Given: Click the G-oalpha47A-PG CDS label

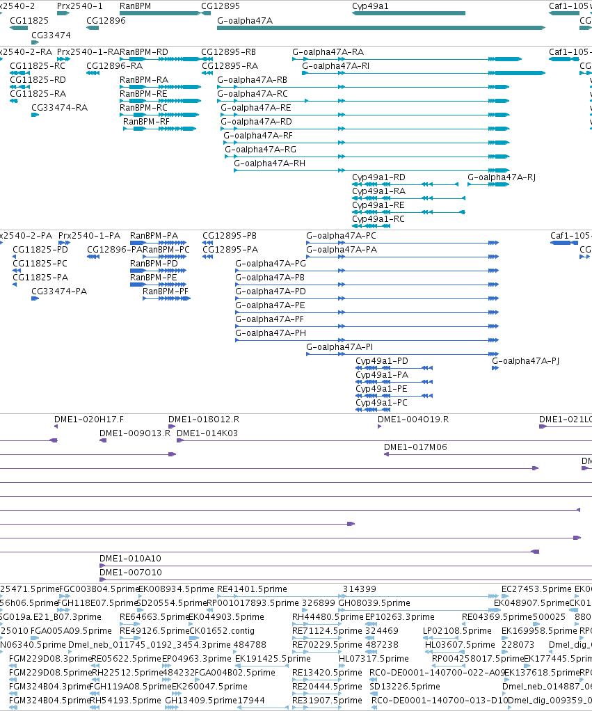Looking at the screenshot, I should 271,264.
